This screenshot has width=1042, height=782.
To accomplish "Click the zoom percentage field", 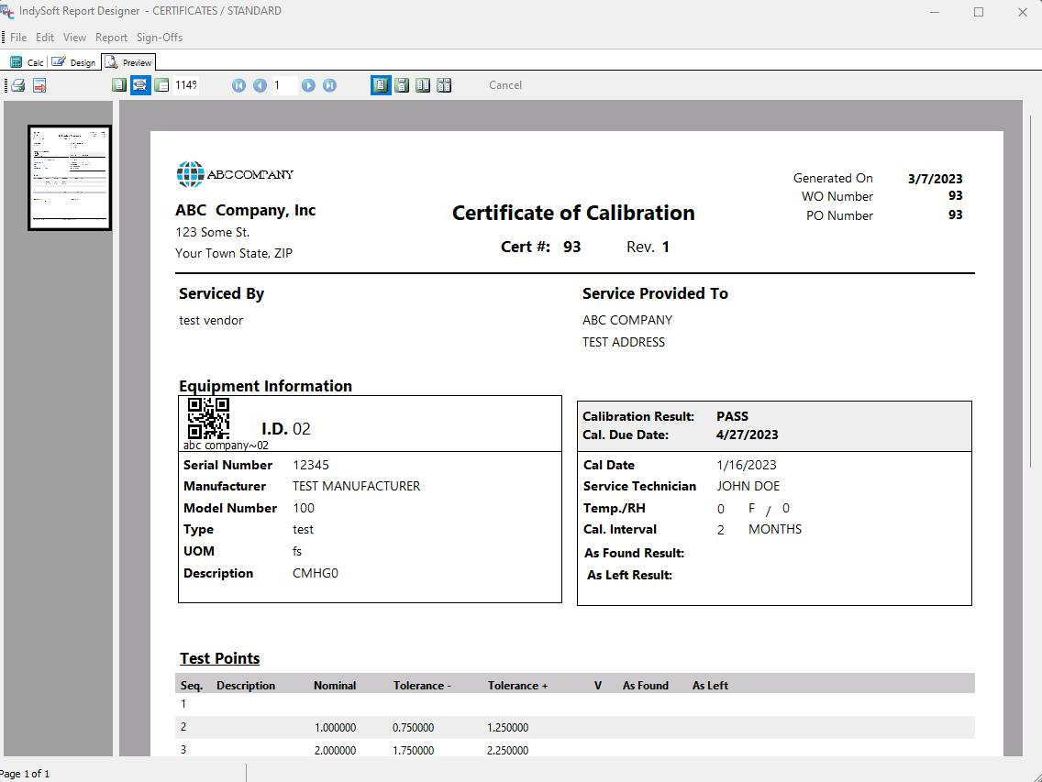I will click(186, 85).
